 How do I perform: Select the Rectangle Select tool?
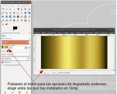(3, 9)
